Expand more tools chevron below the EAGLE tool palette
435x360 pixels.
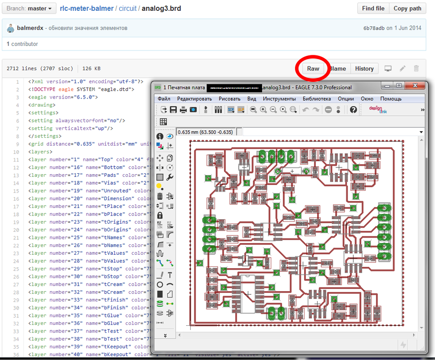click(x=166, y=336)
